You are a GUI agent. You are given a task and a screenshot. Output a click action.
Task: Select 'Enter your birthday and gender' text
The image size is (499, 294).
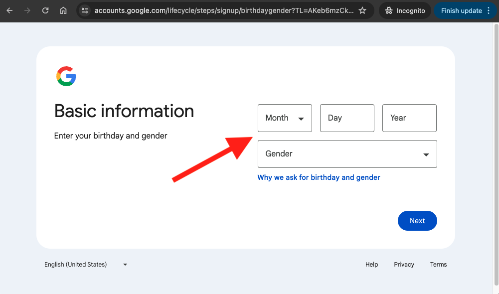click(x=111, y=136)
